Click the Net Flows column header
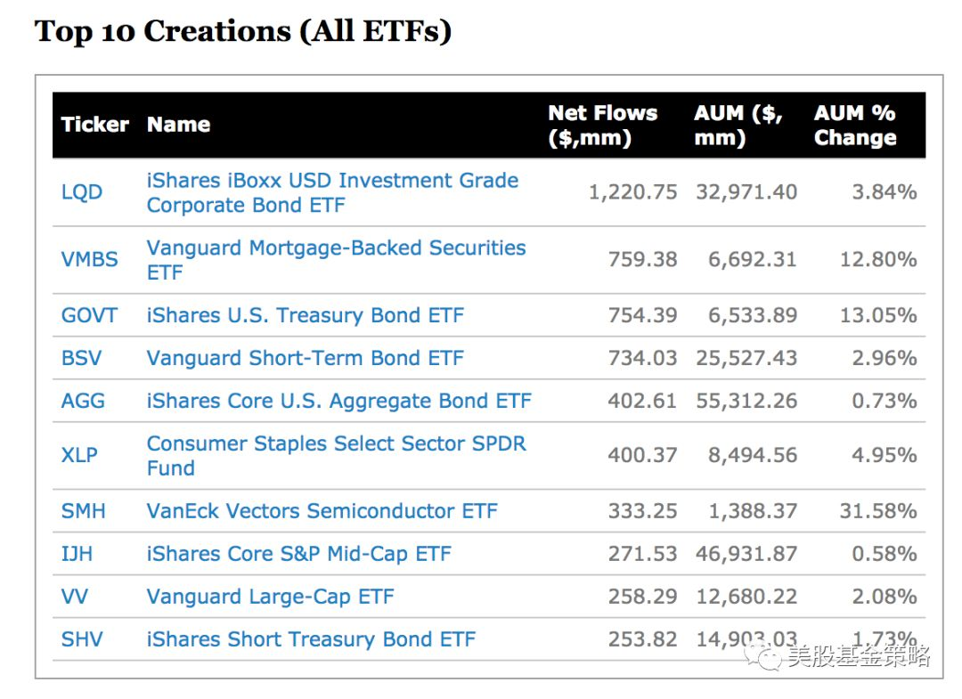Image resolution: width=962 pixels, height=699 pixels. tap(602, 126)
